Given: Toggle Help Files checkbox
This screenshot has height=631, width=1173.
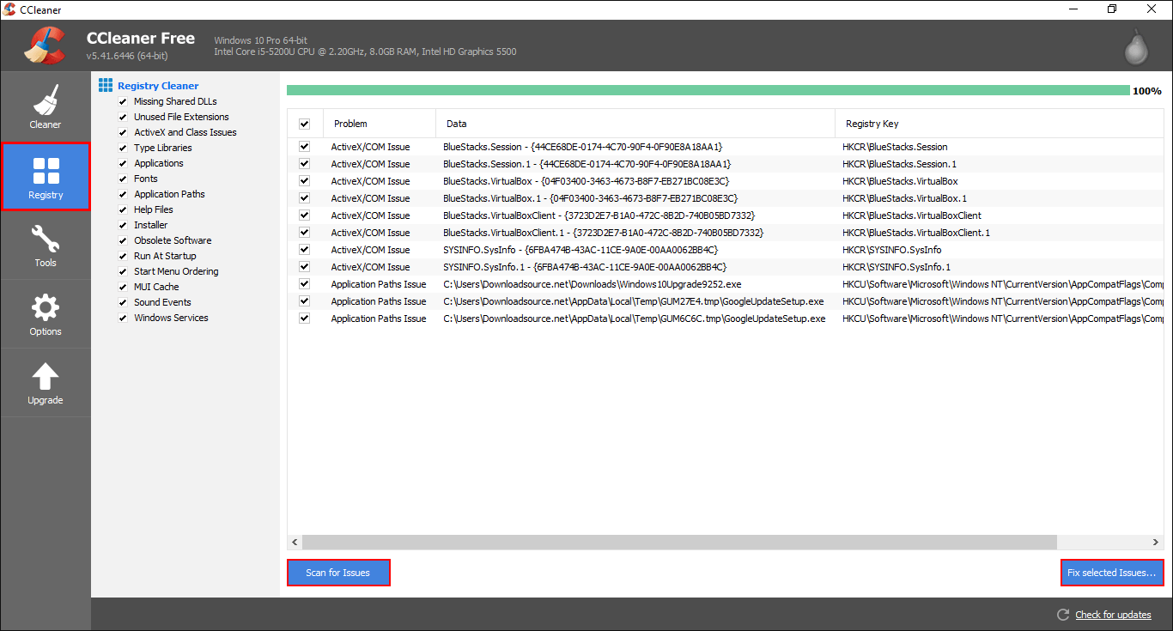Looking at the screenshot, I should click(123, 209).
